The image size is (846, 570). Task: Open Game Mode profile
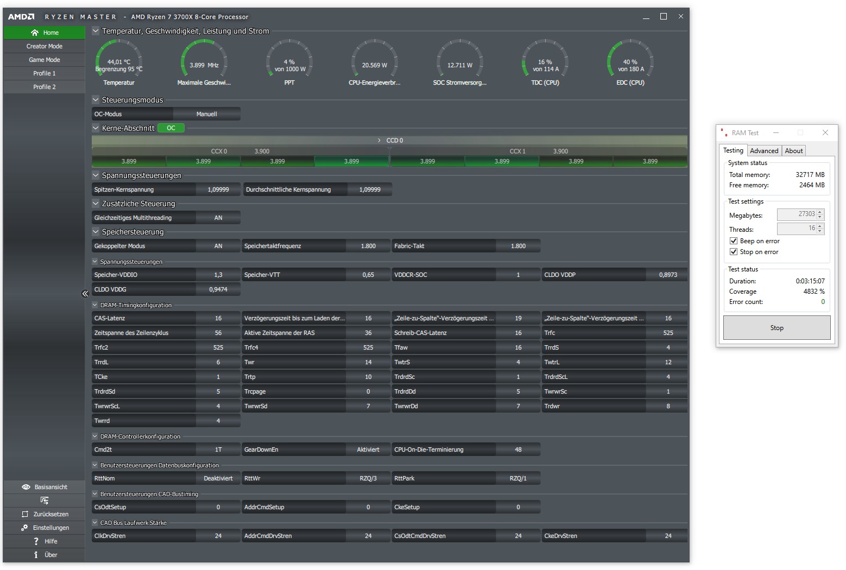click(x=45, y=60)
